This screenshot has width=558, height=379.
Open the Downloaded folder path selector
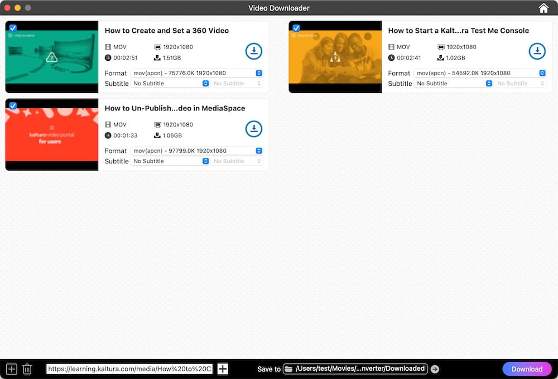pyautogui.click(x=356, y=368)
